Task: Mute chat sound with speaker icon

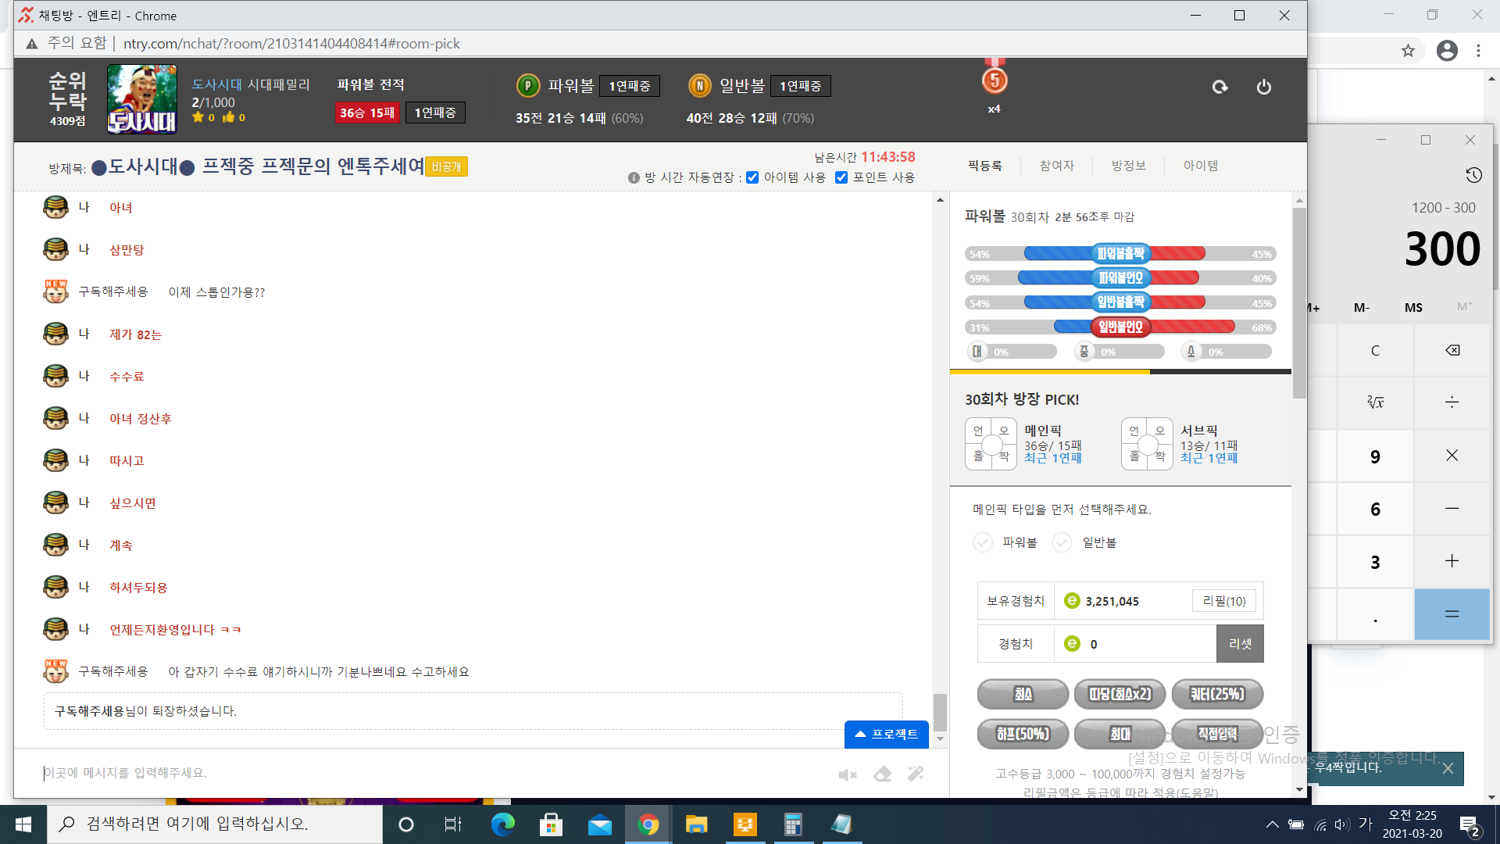Action: click(x=848, y=774)
